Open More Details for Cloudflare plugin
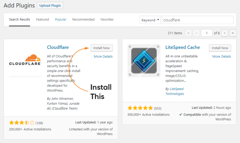The width and height of the screenshot is (240, 143). tap(103, 57)
